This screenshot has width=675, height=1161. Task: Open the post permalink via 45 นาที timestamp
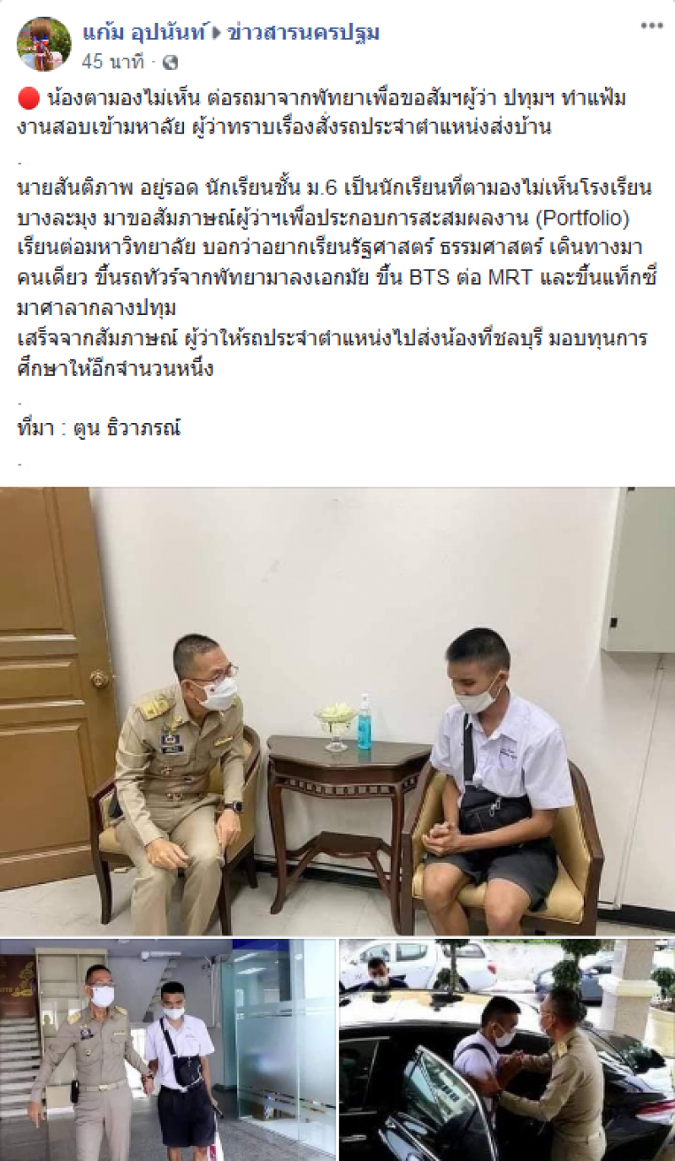(114, 62)
